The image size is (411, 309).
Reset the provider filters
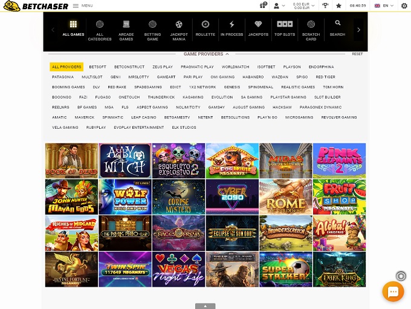[x=357, y=54]
